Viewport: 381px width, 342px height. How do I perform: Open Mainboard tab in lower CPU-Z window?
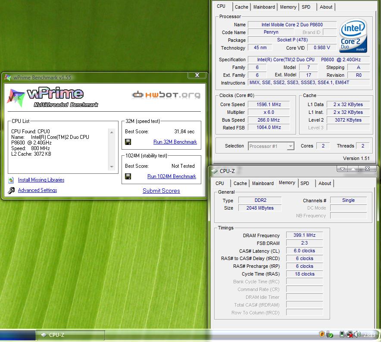tap(262, 183)
